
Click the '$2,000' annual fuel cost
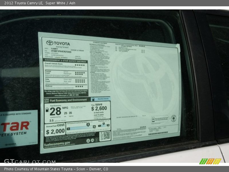point(55,132)
